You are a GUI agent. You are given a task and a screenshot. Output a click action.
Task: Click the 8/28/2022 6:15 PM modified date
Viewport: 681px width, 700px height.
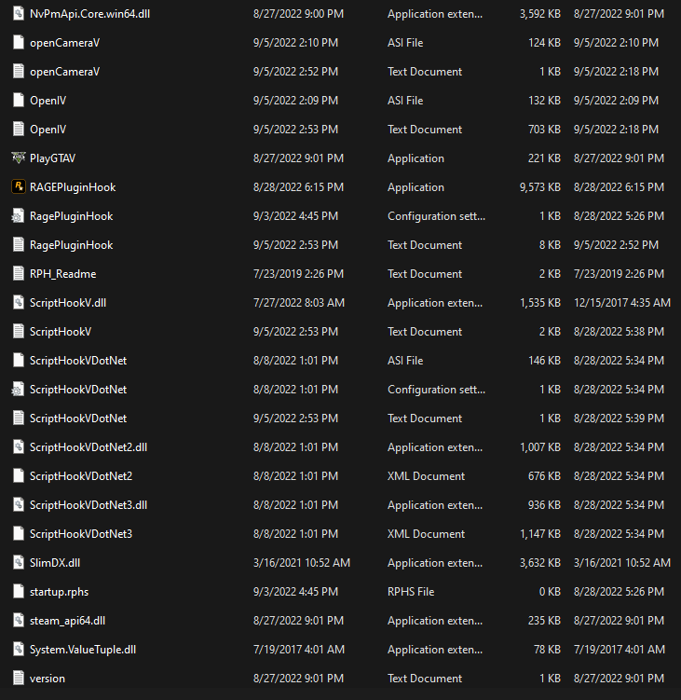coord(298,187)
